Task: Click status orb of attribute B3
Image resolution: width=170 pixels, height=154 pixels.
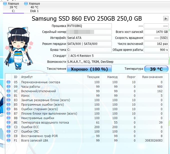Action: [8, 100]
